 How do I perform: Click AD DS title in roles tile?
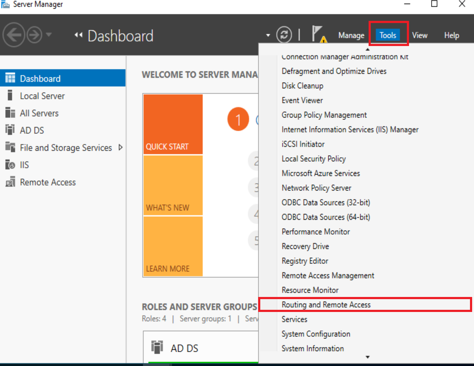184,348
